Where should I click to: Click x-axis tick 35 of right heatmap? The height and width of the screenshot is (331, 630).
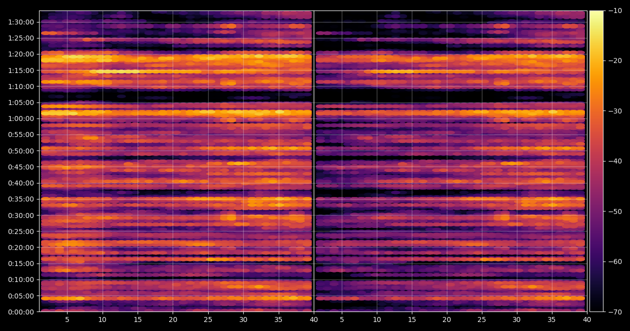pyautogui.click(x=551, y=320)
